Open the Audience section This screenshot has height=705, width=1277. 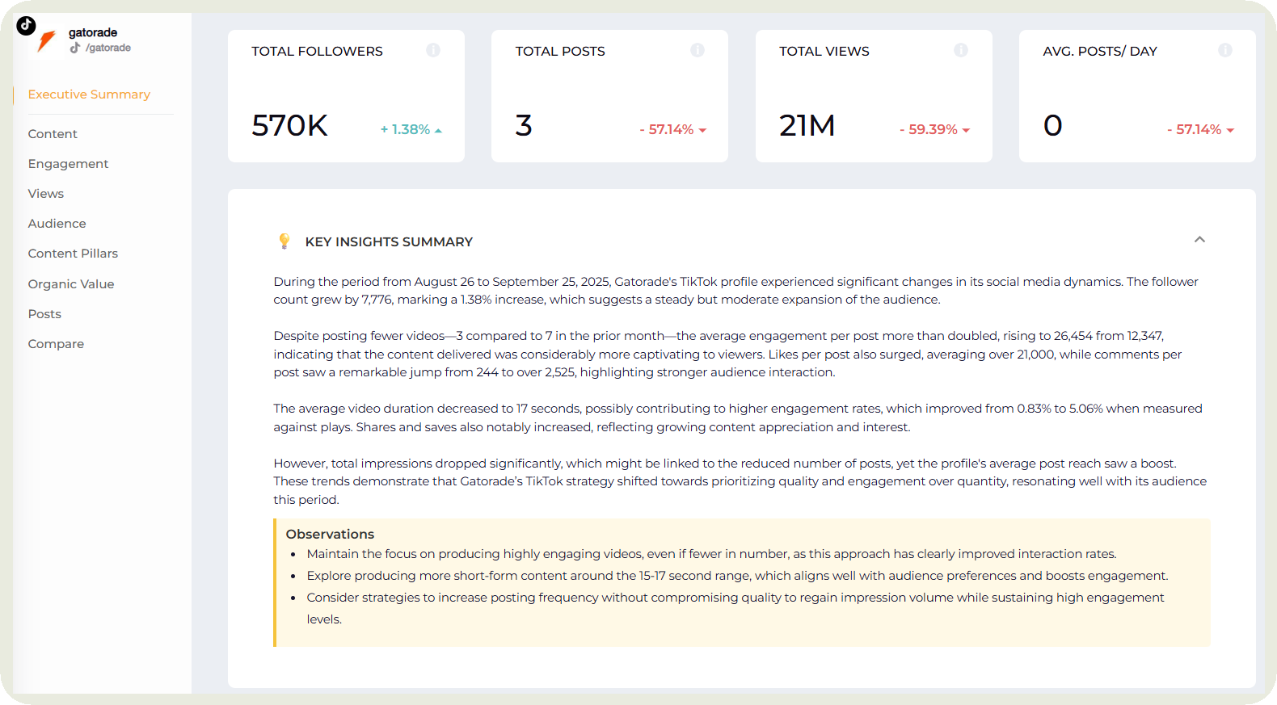pos(57,224)
